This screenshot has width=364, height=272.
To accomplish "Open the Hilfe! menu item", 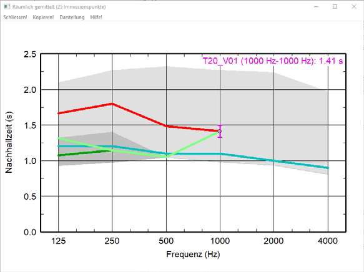I will (x=96, y=17).
